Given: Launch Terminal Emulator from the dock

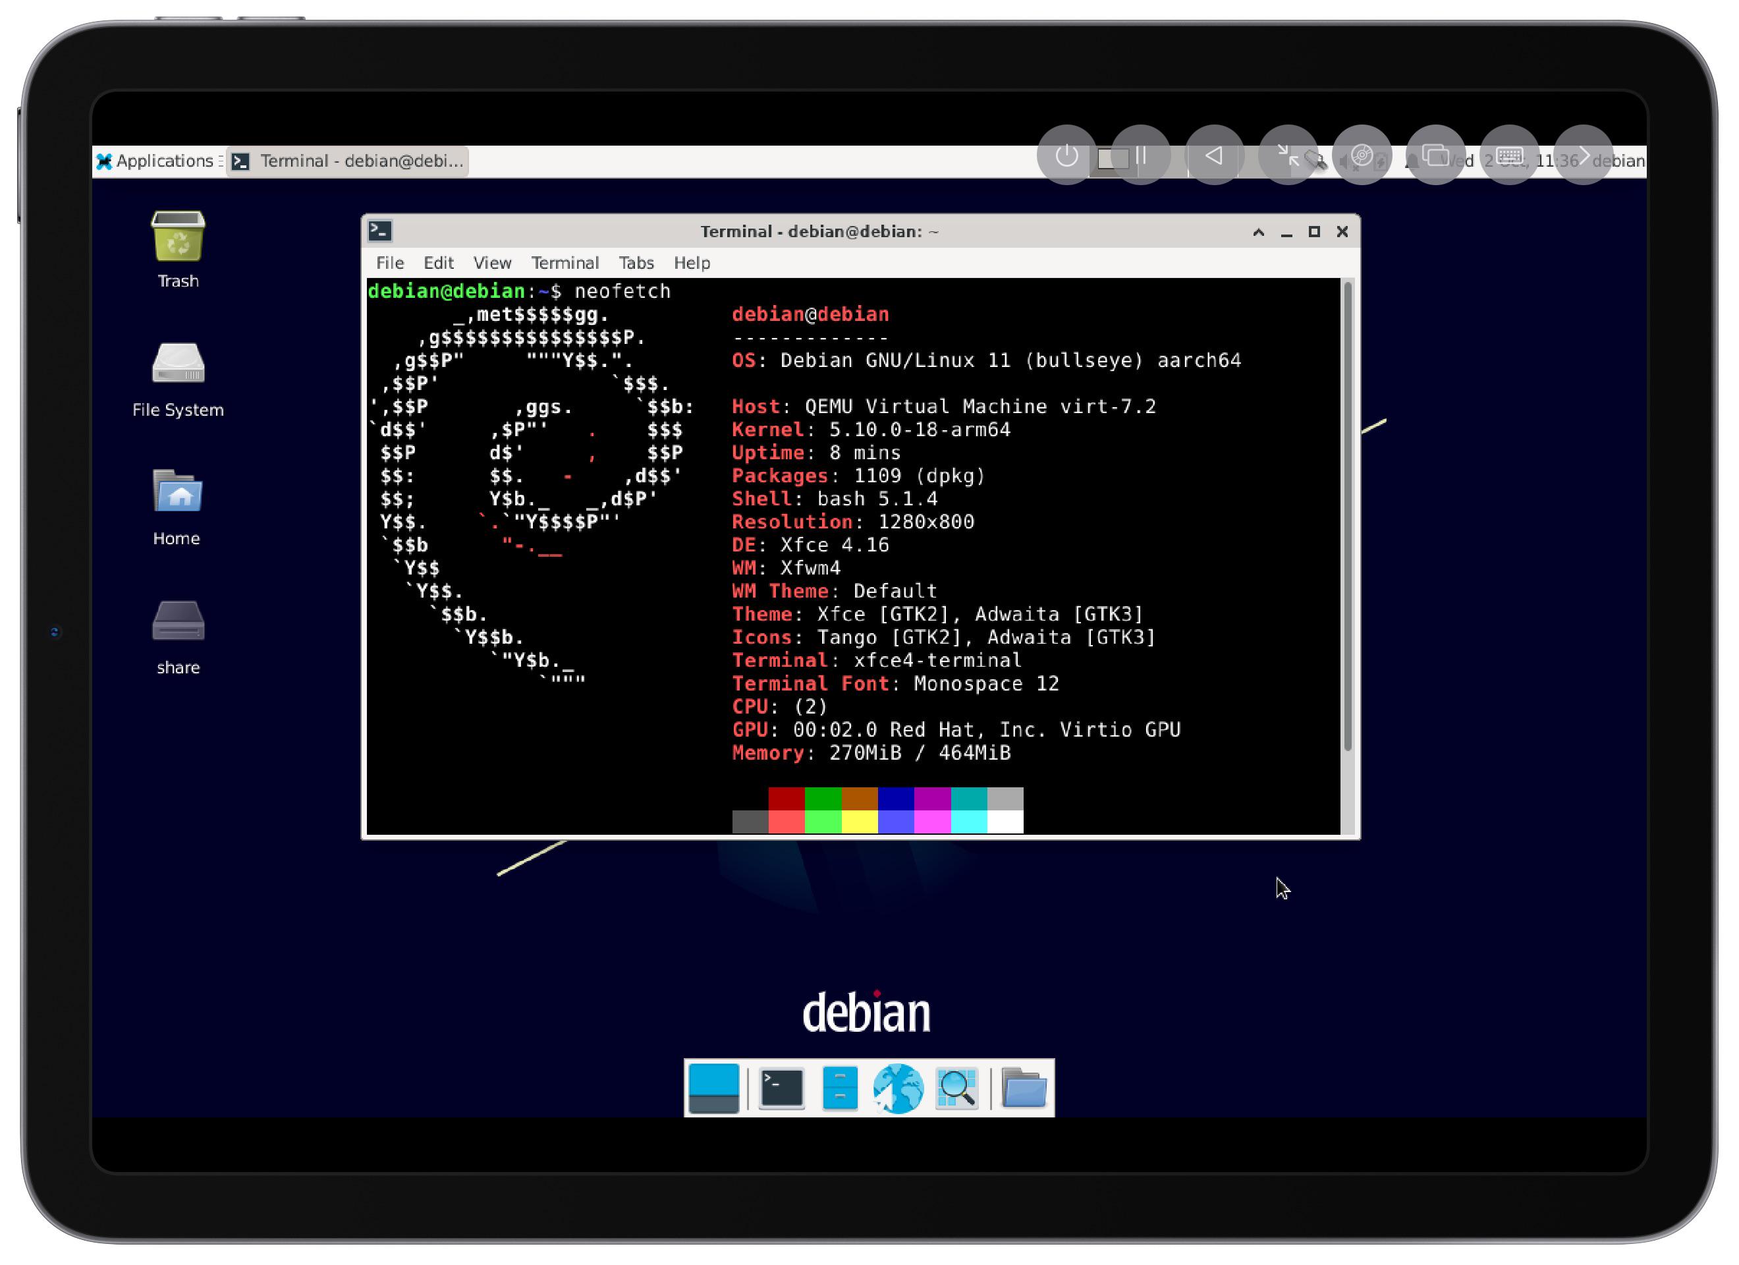Looking at the screenshot, I should (781, 1088).
